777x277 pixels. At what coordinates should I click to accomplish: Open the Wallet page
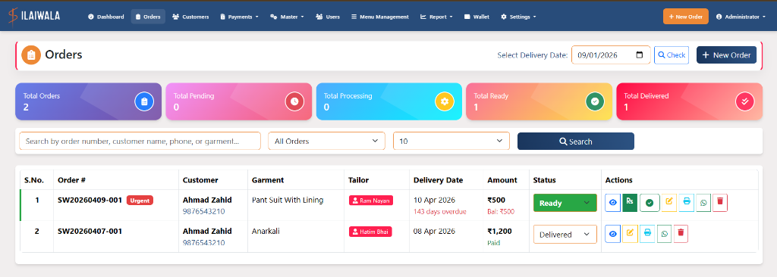tap(477, 17)
